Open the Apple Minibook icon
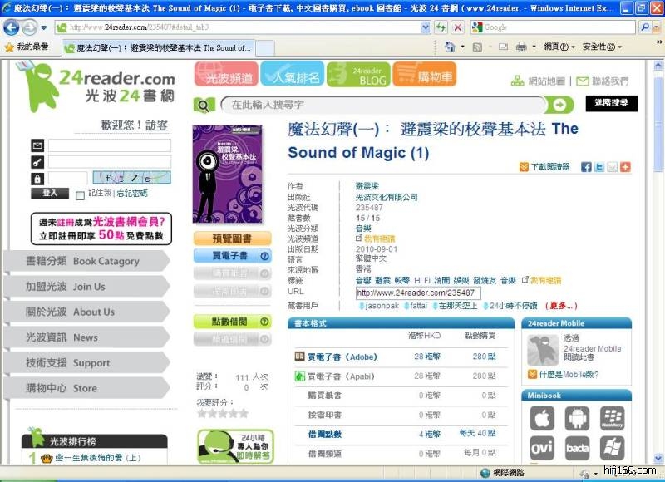665x482 pixels. pos(542,418)
